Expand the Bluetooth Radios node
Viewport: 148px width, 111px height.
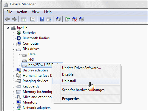[x=14, y=38]
